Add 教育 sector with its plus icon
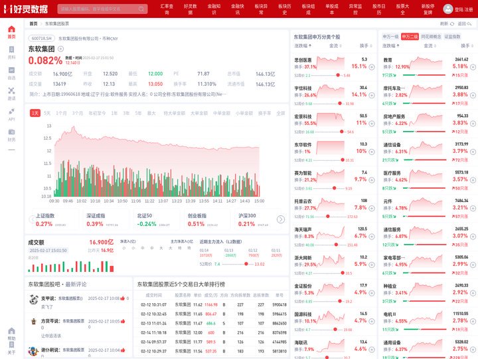 (473, 67)
